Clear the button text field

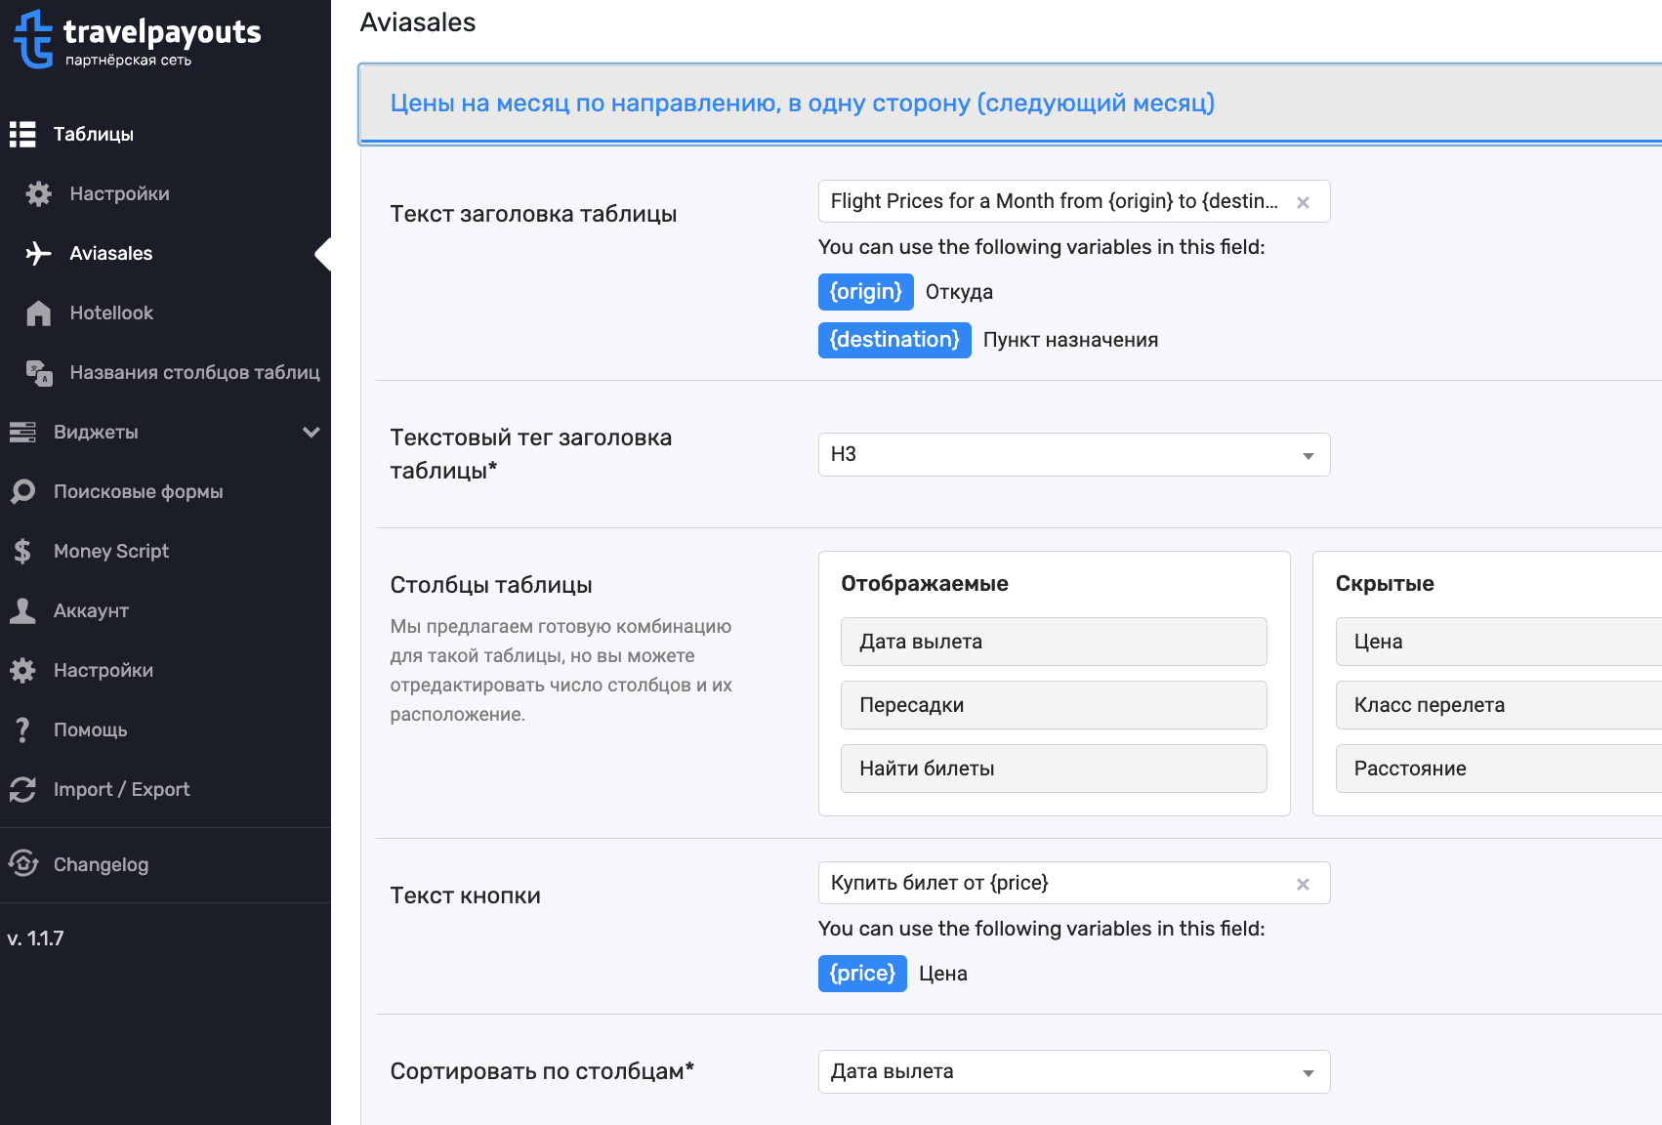click(1303, 884)
